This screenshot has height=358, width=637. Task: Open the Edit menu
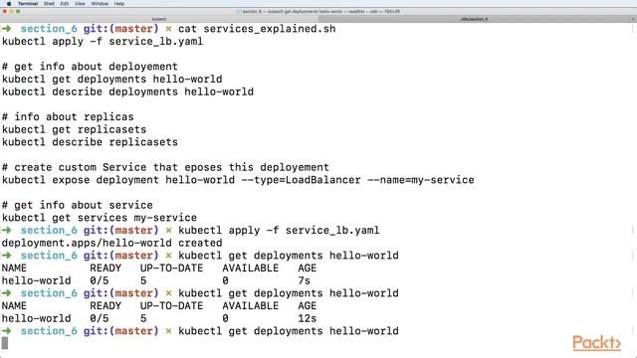point(64,3)
